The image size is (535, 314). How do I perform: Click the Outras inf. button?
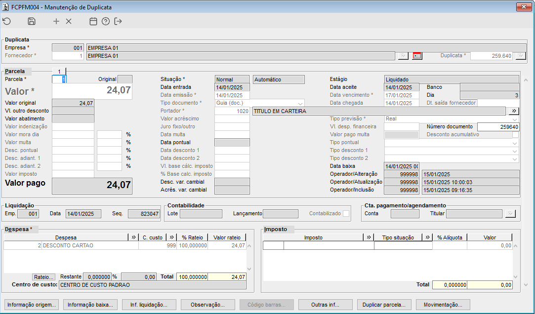point(325,305)
